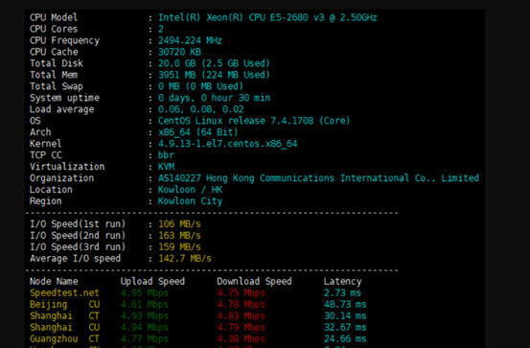The height and width of the screenshot is (348, 530).
Task: Click Speedtest.net latency 2.73 ms
Action: pyautogui.click(x=342, y=292)
